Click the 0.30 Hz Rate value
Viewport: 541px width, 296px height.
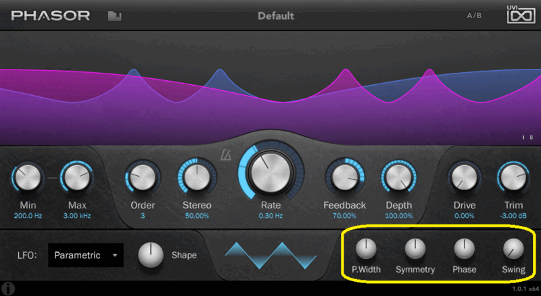click(x=271, y=216)
